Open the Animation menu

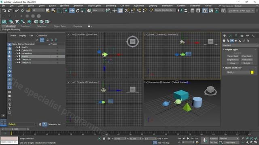coord(79,6)
